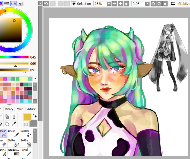Select the Hand pan tool

7,124
